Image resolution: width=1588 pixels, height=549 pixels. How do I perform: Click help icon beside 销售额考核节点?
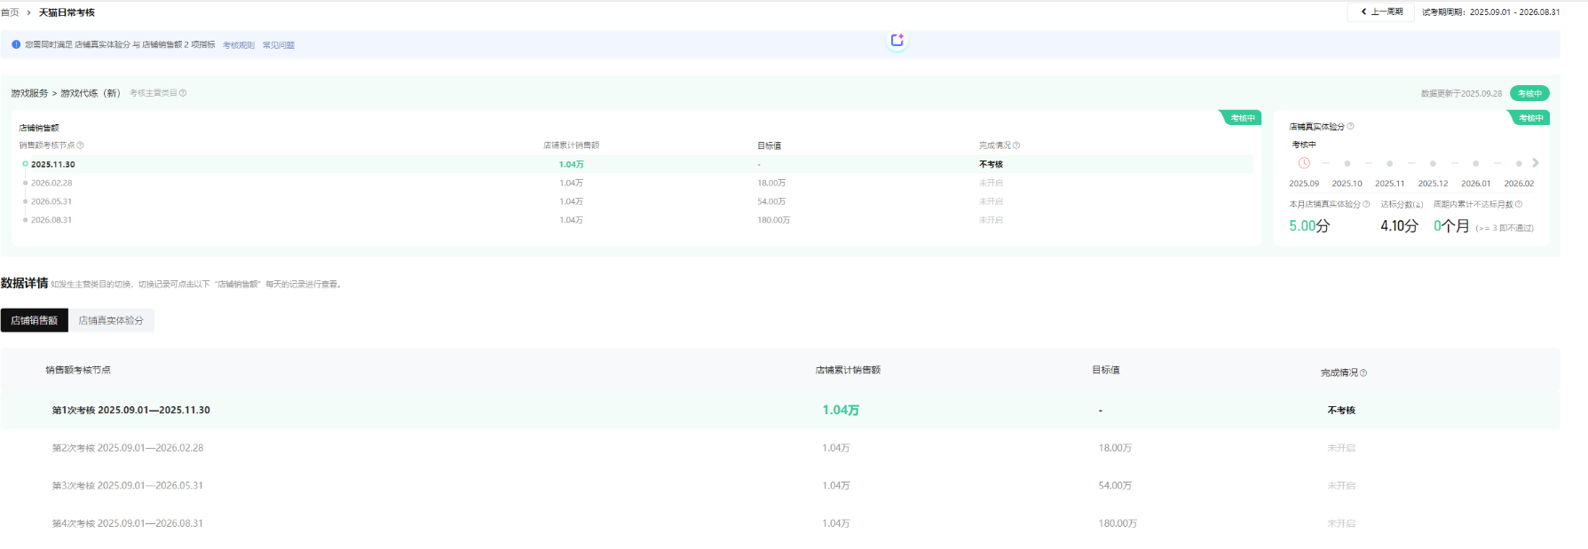click(80, 145)
